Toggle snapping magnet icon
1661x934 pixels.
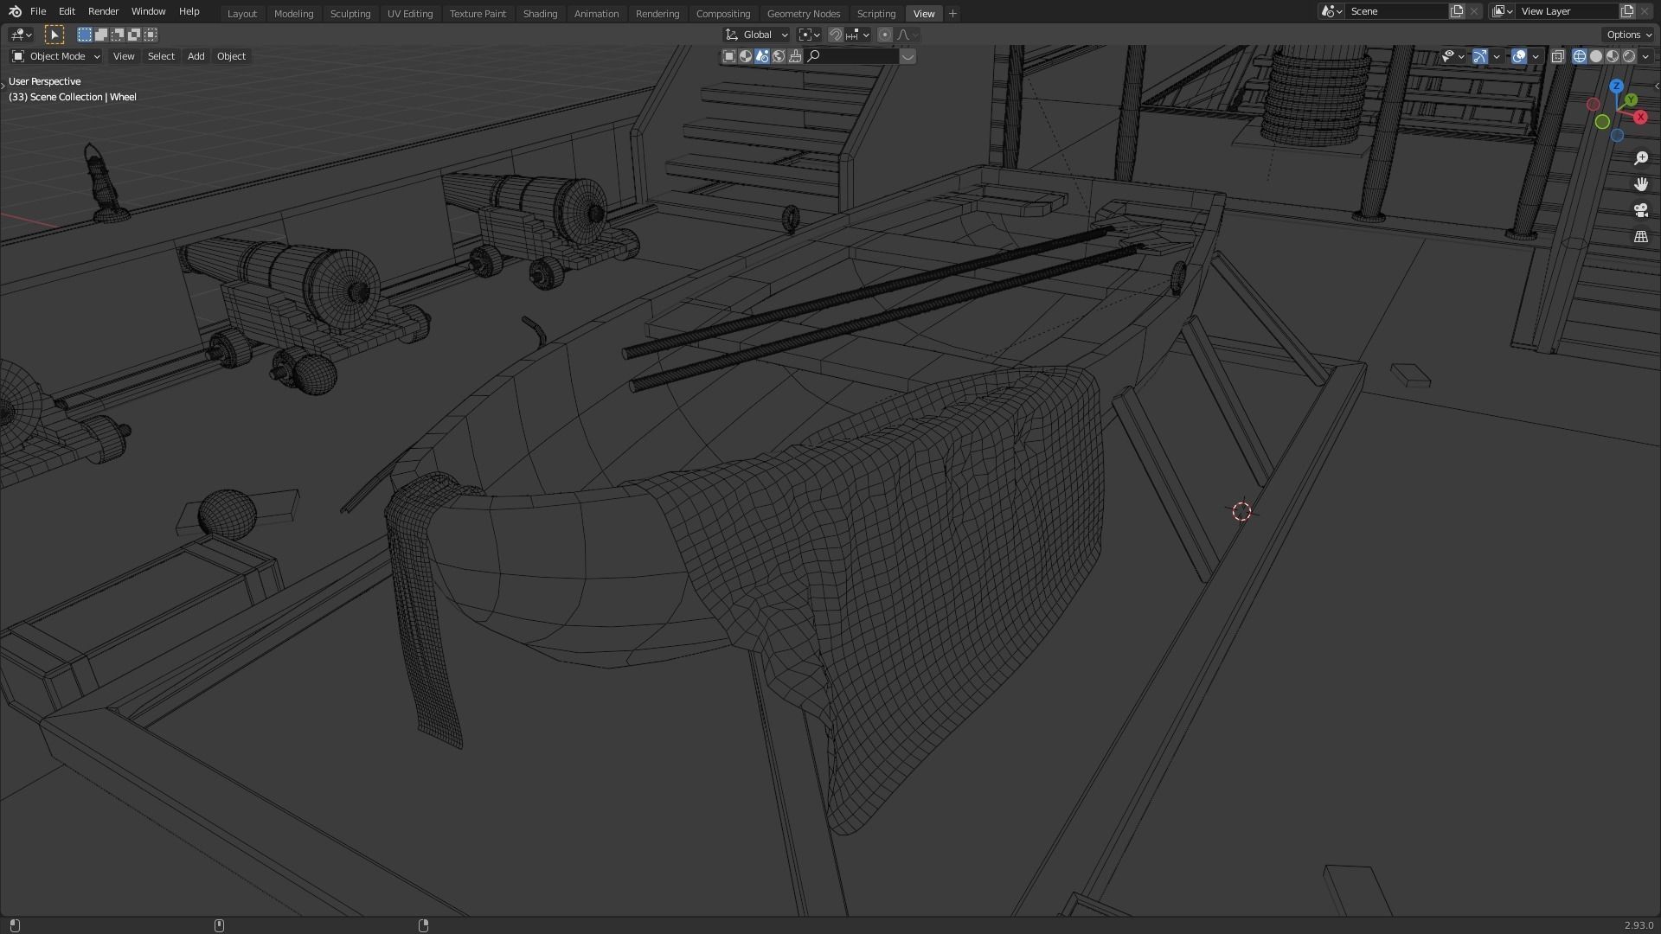[x=835, y=35]
